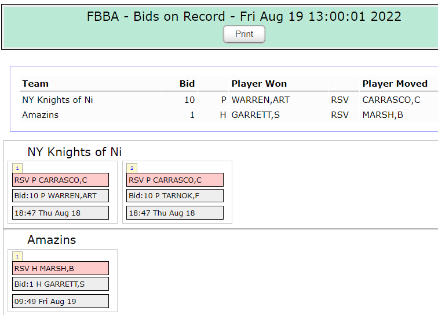Click the pink RSV H MARSH,B field

(x=61, y=268)
